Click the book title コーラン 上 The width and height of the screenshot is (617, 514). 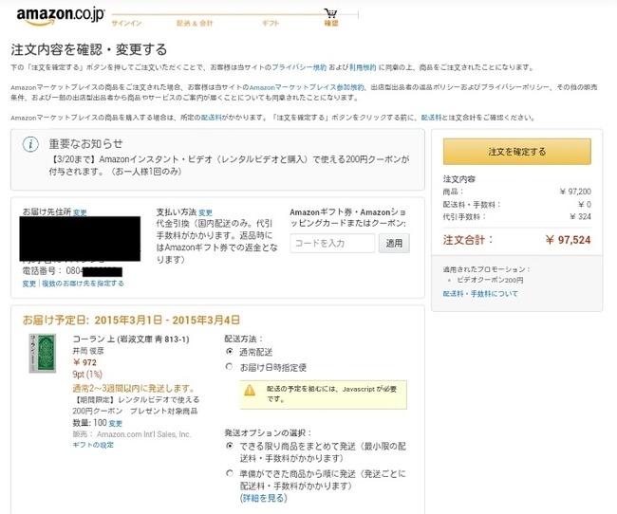point(131,339)
